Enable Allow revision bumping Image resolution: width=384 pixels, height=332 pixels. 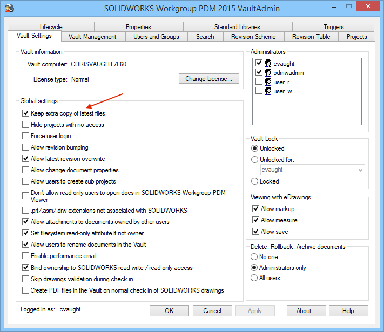click(25, 147)
